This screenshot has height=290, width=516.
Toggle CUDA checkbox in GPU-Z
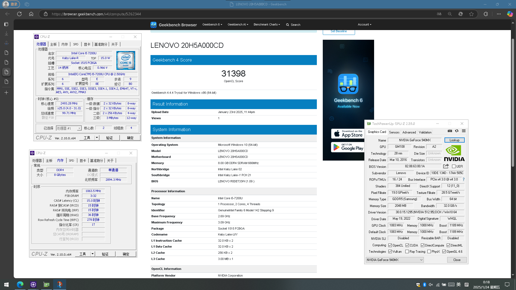(x=407, y=245)
